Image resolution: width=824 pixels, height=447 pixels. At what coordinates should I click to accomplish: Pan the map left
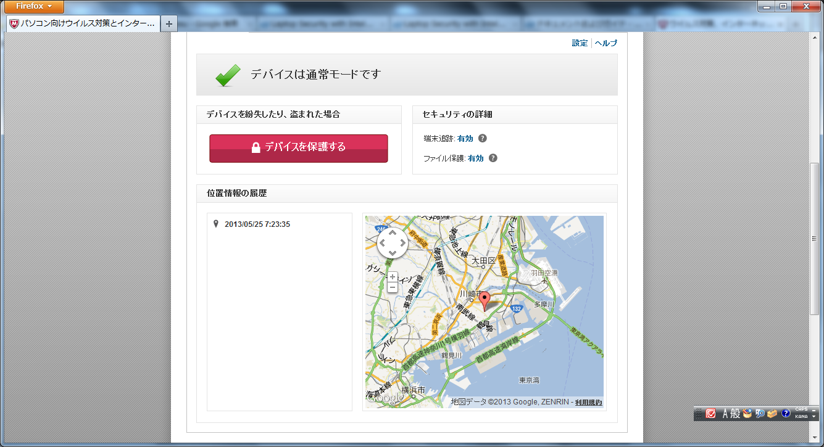pyautogui.click(x=383, y=244)
